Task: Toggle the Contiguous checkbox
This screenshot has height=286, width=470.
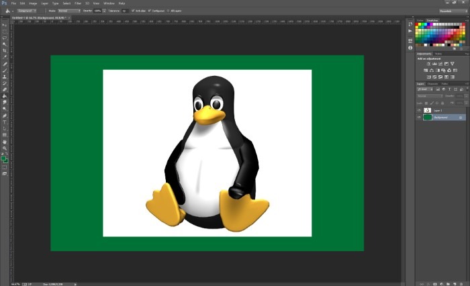Action: pyautogui.click(x=150, y=11)
